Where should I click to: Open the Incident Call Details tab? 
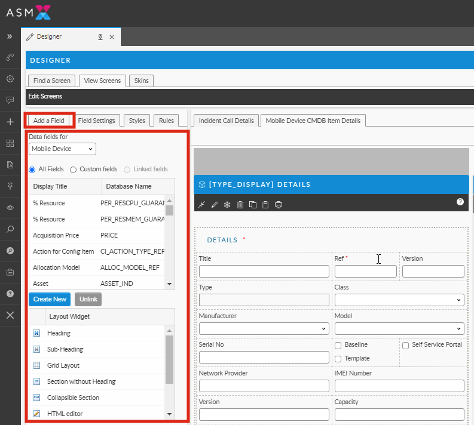(226, 121)
